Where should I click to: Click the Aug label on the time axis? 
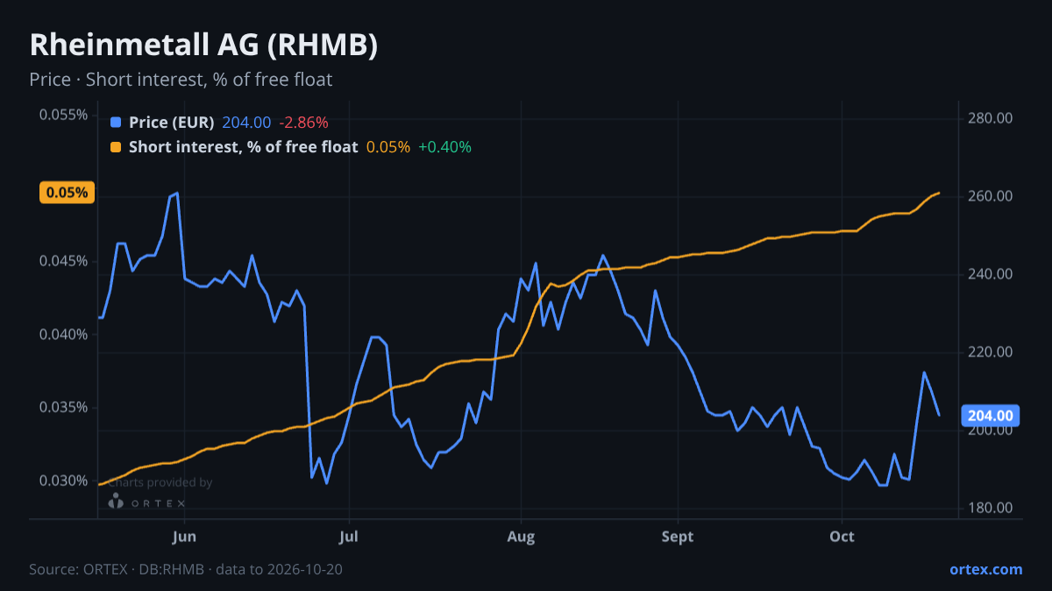(521, 536)
